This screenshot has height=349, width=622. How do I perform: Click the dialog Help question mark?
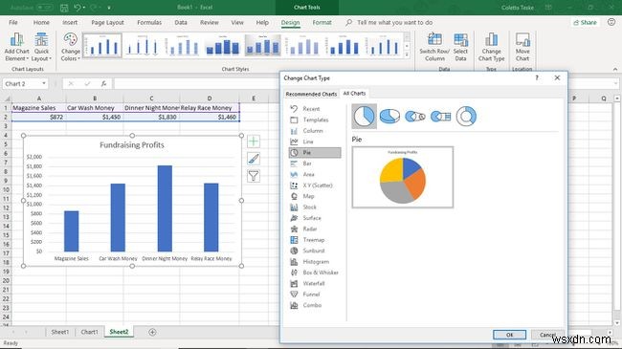pos(537,77)
